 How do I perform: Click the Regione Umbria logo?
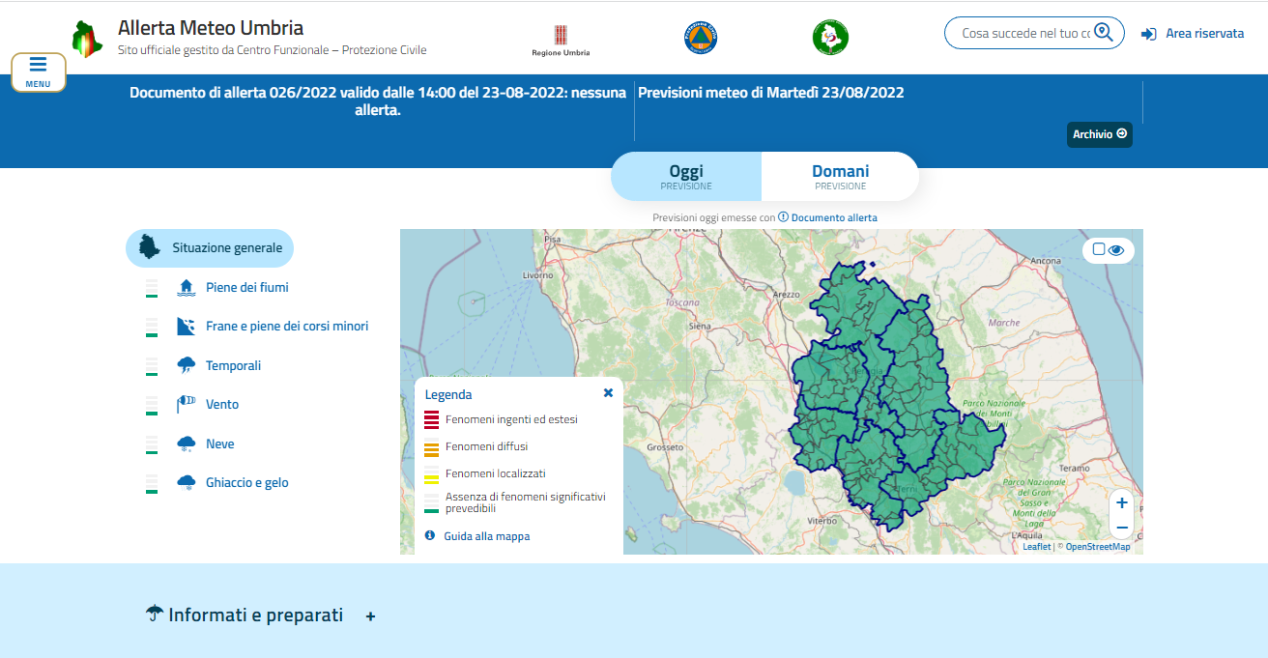[x=561, y=39]
